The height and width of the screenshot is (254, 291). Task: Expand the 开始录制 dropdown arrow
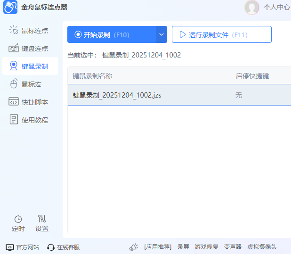coord(162,34)
